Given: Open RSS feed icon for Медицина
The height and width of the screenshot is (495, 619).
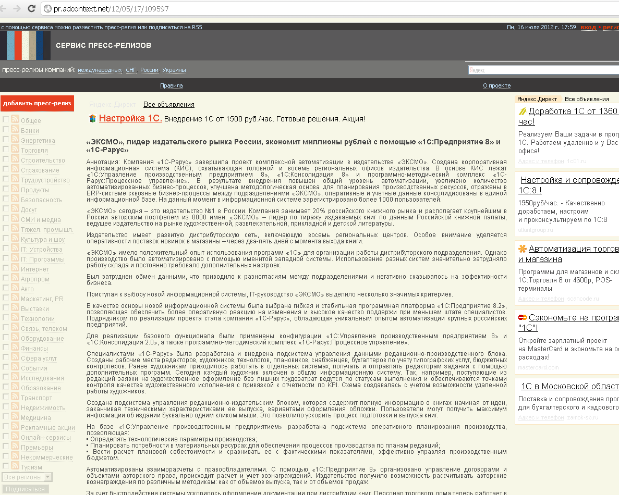Looking at the screenshot, I should click(x=15, y=416).
